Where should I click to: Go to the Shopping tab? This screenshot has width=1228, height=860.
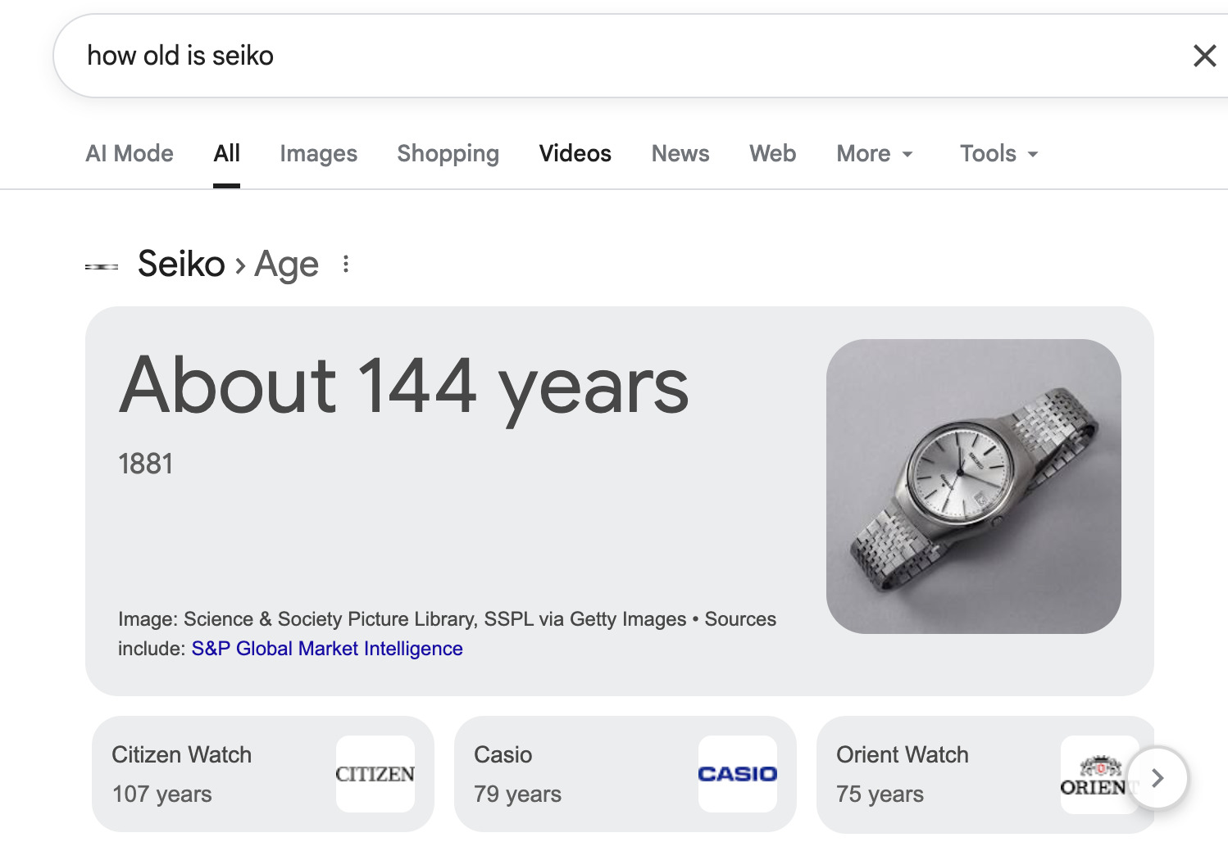[448, 153]
